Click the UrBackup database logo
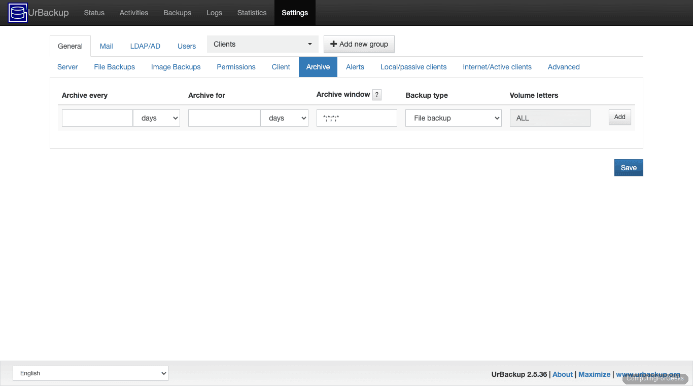The image size is (693, 389). [x=17, y=13]
